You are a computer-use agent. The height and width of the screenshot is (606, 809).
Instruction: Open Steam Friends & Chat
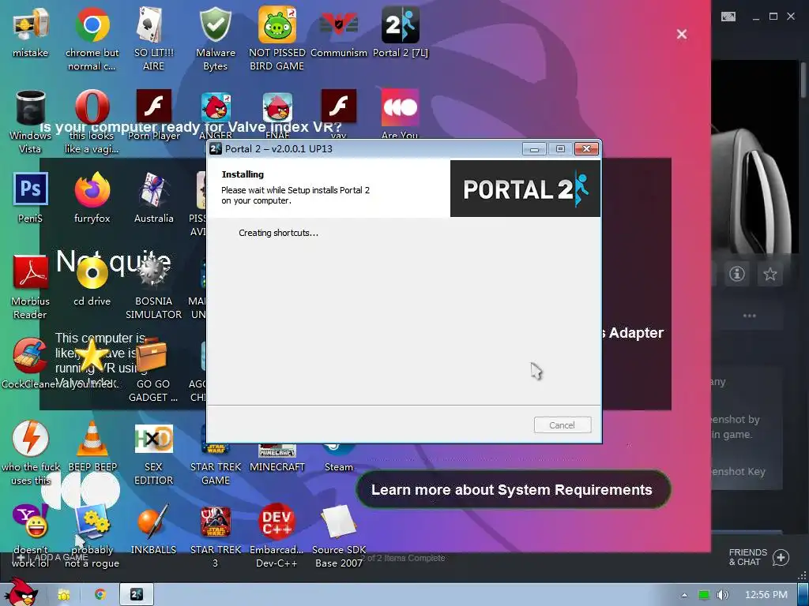[x=747, y=557]
